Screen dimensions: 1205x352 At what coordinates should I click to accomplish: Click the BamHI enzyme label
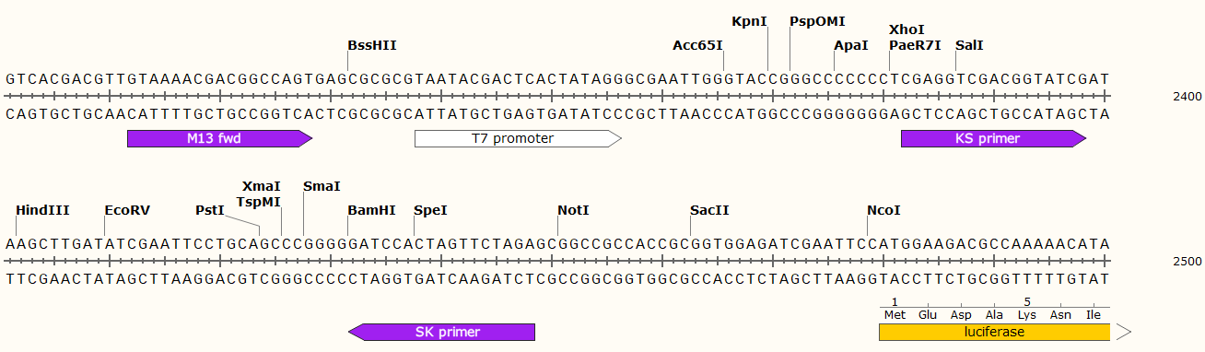pos(371,211)
